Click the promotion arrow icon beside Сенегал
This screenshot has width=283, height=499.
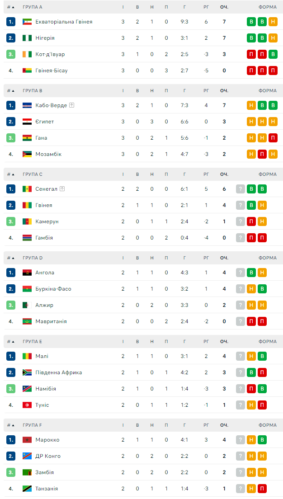click(62, 189)
